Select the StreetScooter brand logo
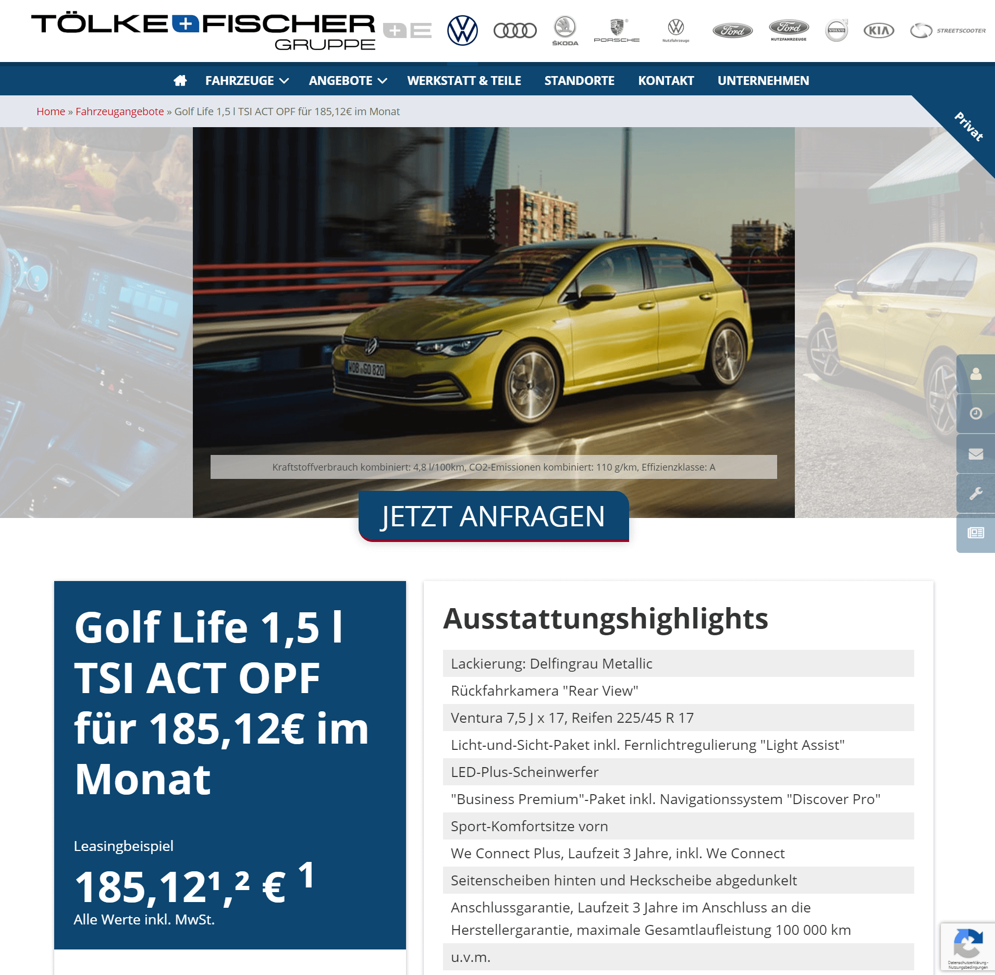The height and width of the screenshot is (975, 995). pos(948,31)
